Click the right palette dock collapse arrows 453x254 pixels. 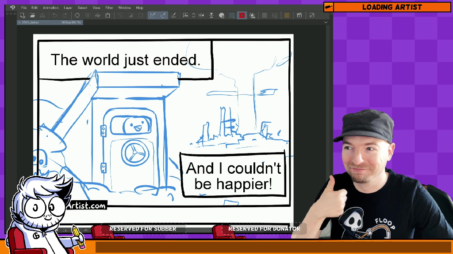(332, 14)
